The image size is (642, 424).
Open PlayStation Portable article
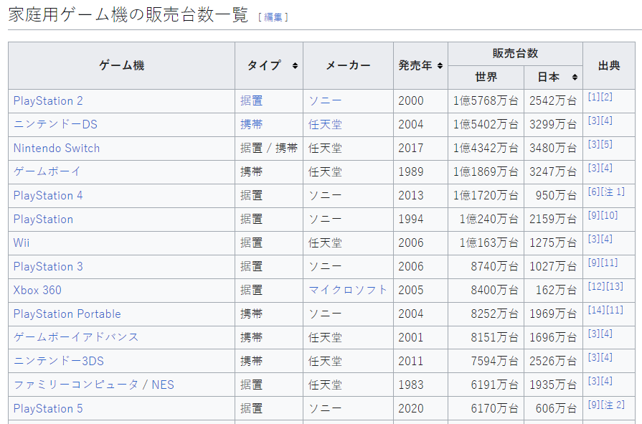[x=67, y=314]
